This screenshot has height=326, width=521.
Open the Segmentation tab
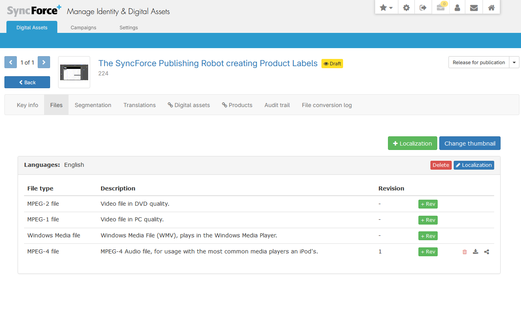[93, 105]
